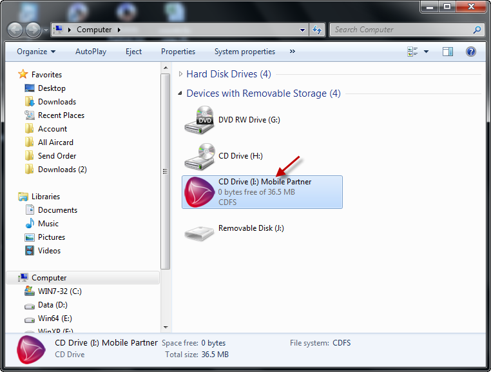
Task: Open the All Aircard folder
Action: (56, 142)
